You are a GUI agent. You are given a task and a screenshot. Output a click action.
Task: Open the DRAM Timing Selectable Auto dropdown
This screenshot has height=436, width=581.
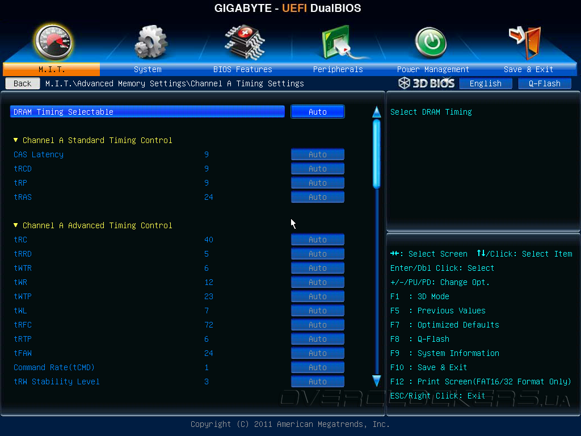(318, 112)
